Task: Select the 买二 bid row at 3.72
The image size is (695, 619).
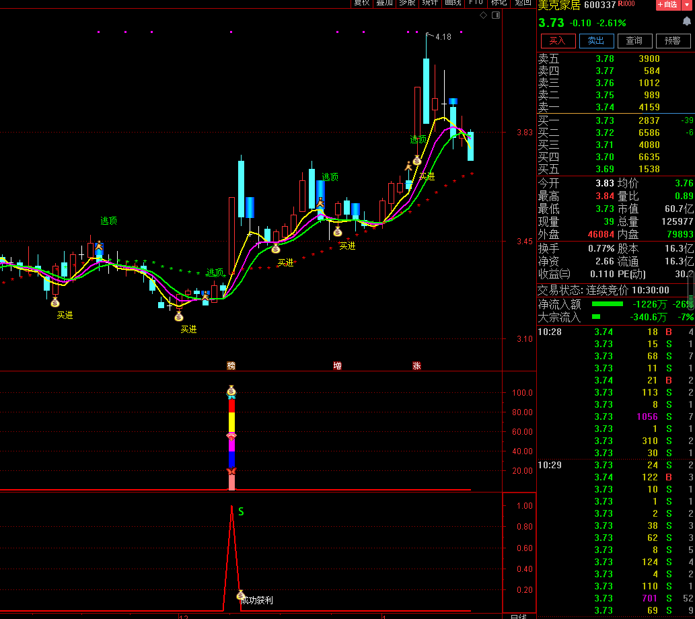Action: [x=616, y=133]
